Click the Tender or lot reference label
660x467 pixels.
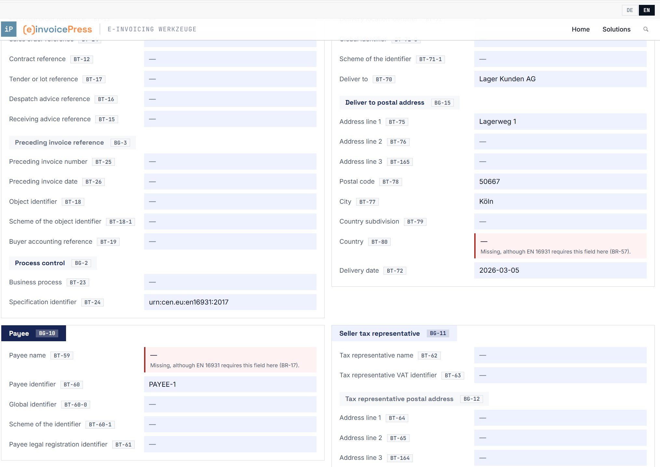tap(44, 79)
